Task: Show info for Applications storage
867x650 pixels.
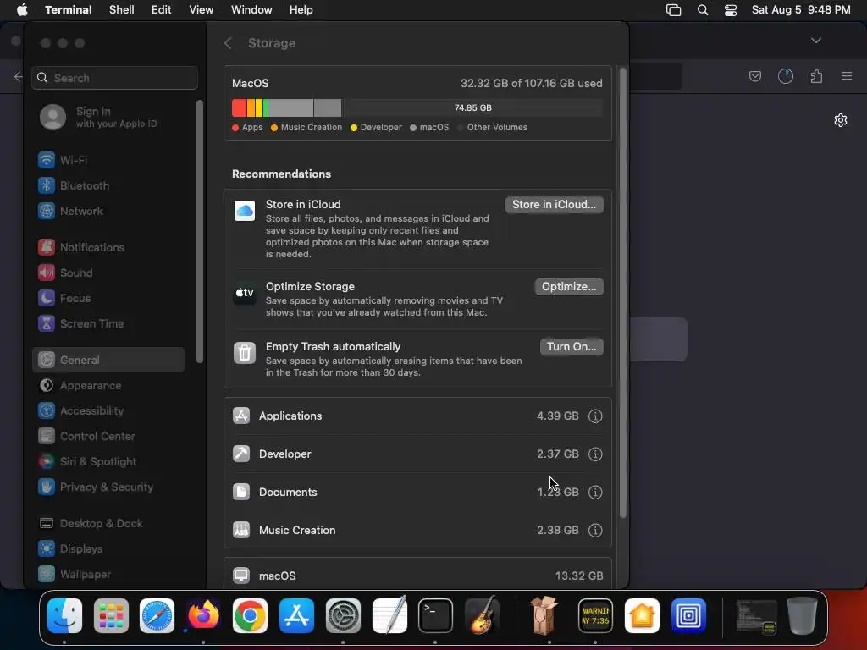Action: [x=595, y=416]
